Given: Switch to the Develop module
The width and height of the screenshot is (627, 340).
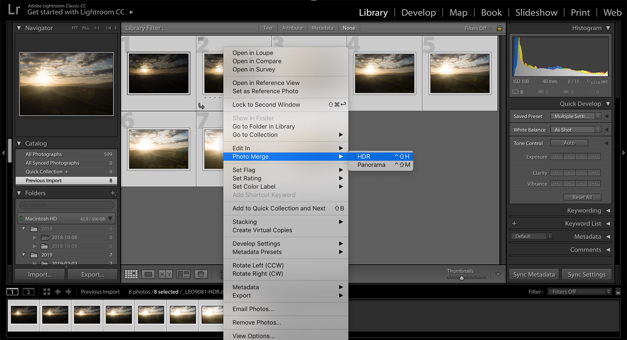Looking at the screenshot, I should point(418,13).
